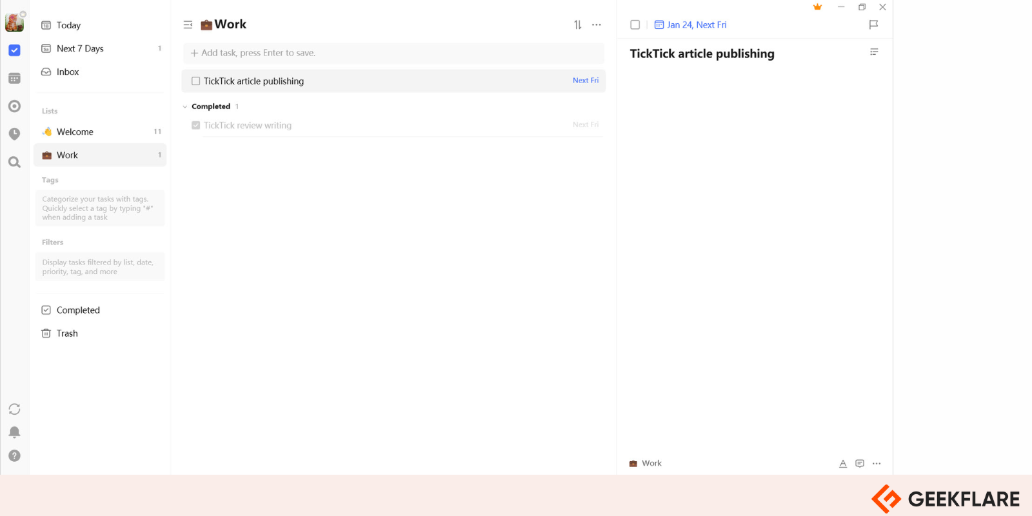Click the sync arrows icon
1032x516 pixels.
click(14, 409)
